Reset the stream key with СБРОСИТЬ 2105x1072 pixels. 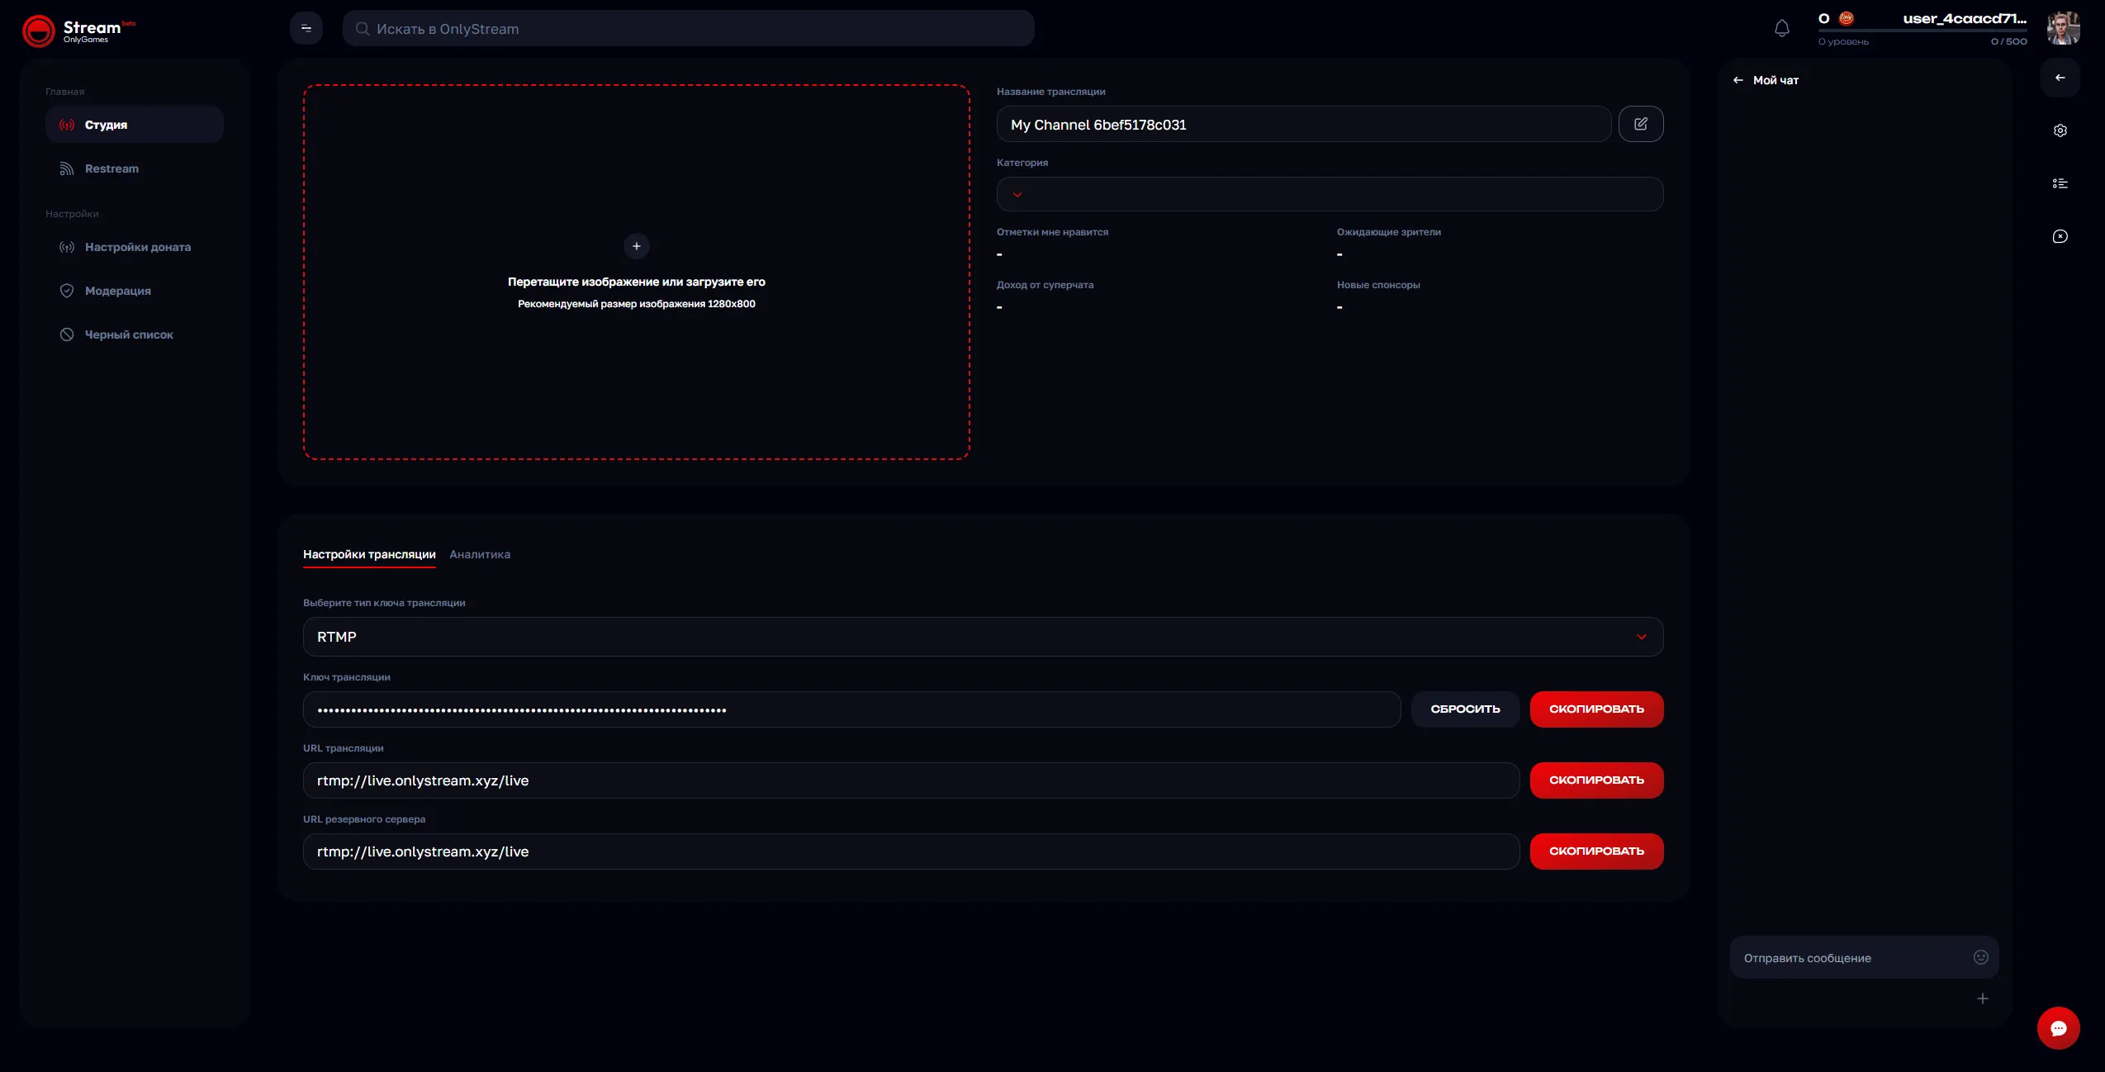(1465, 709)
